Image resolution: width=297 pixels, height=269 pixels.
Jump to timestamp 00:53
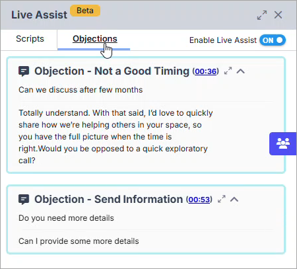tap(199, 200)
